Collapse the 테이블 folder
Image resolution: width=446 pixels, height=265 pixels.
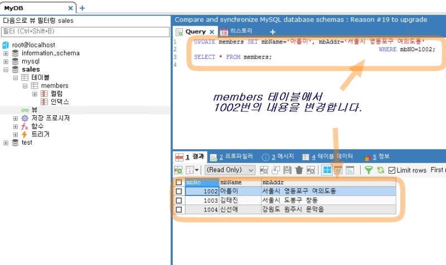(x=16, y=77)
